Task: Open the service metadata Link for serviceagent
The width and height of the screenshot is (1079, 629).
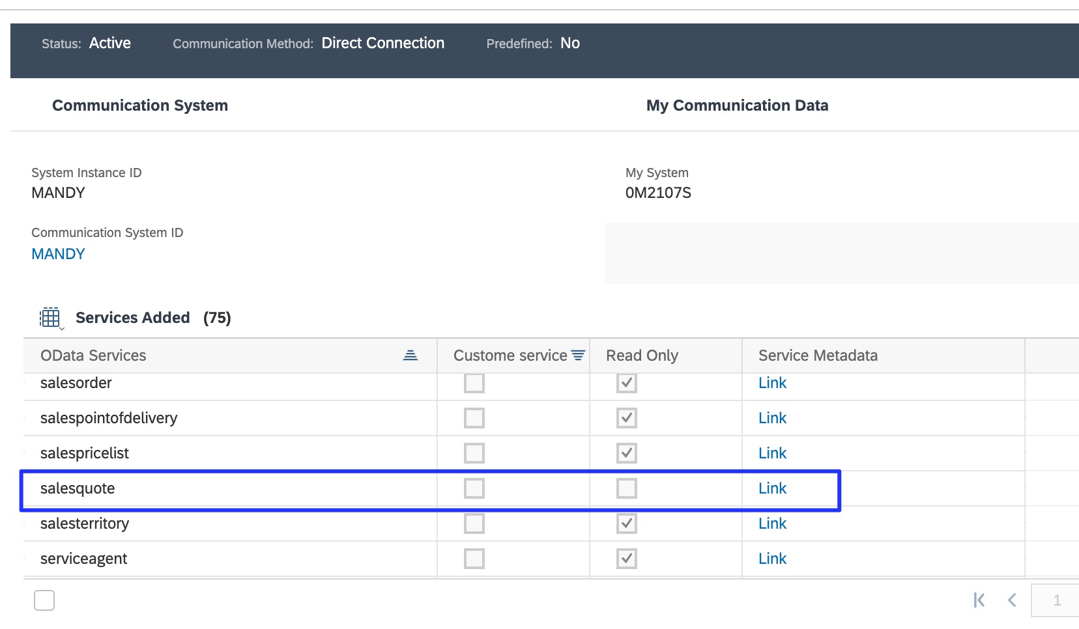Action: [x=772, y=558]
